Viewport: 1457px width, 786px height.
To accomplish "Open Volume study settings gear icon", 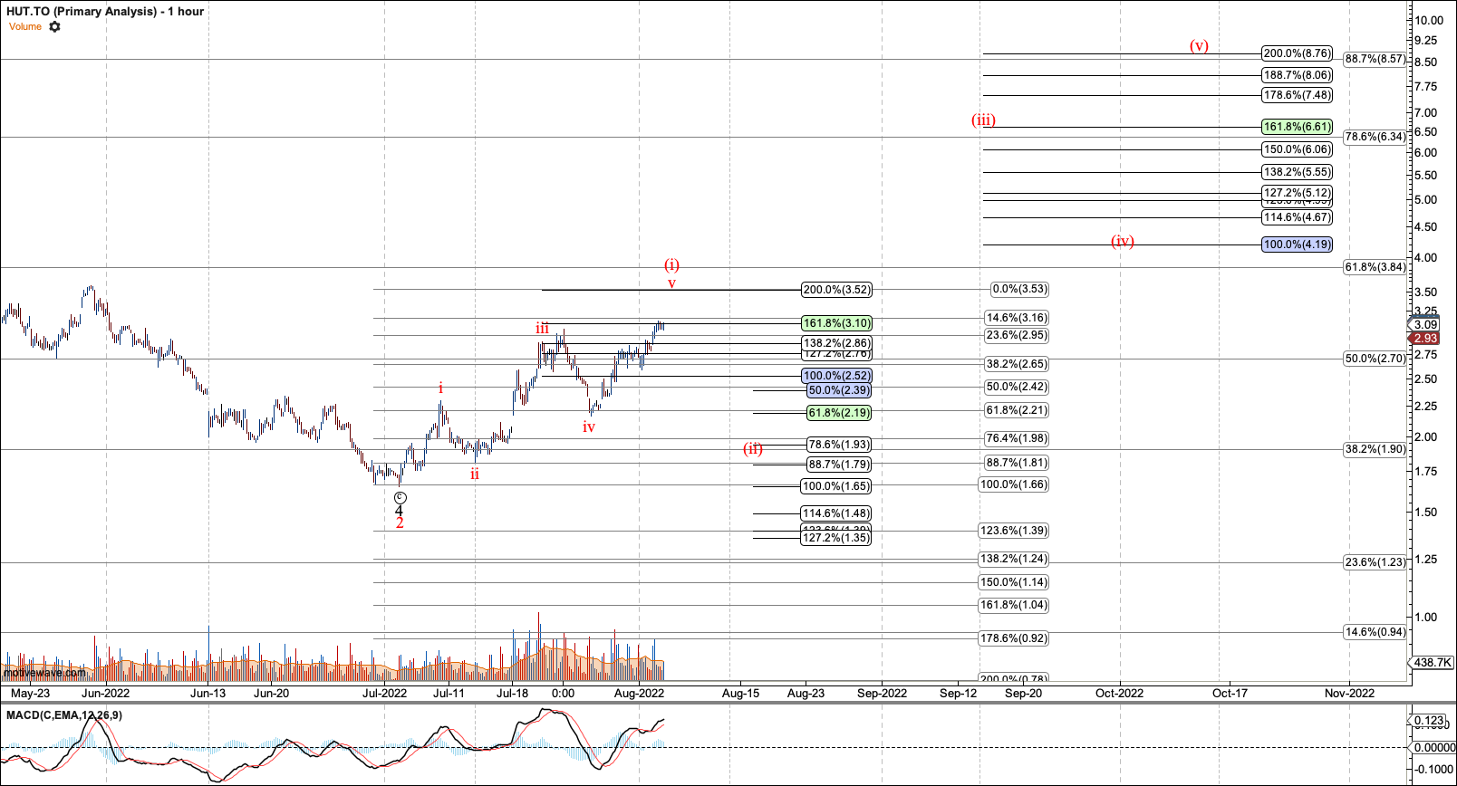I will [54, 27].
